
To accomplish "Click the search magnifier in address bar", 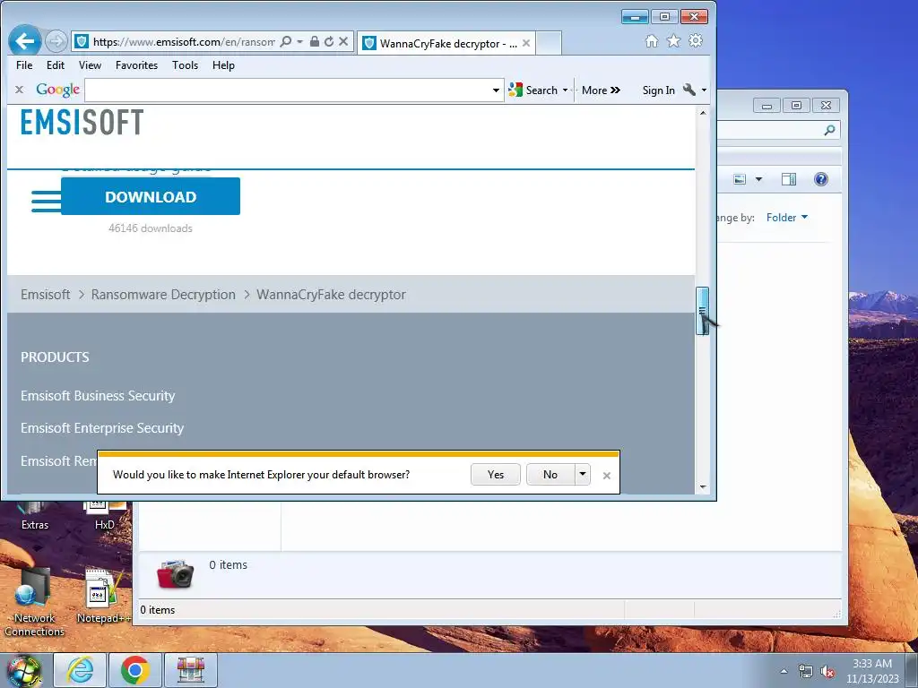I will [286, 41].
